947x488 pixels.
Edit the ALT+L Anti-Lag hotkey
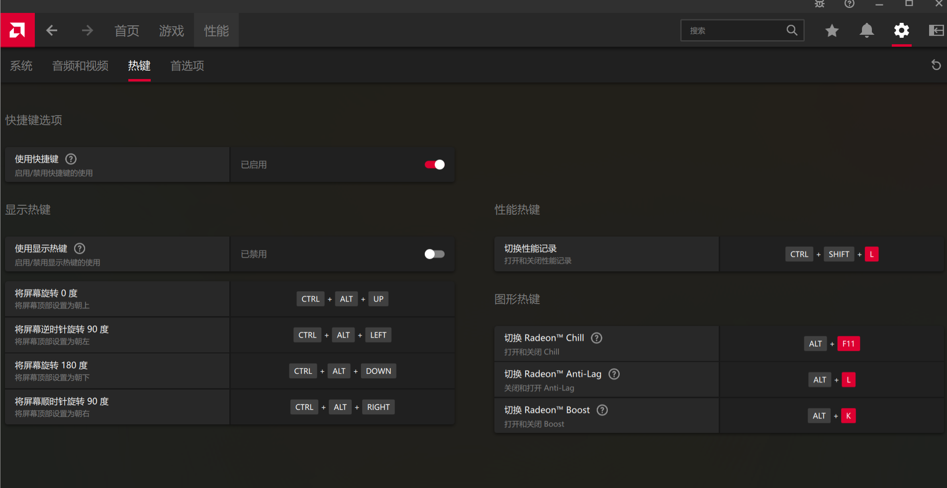point(832,380)
